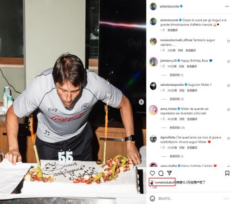This screenshot has height=204, width=232.
Task: Open the comment bubble icon
Action: [161, 173]
